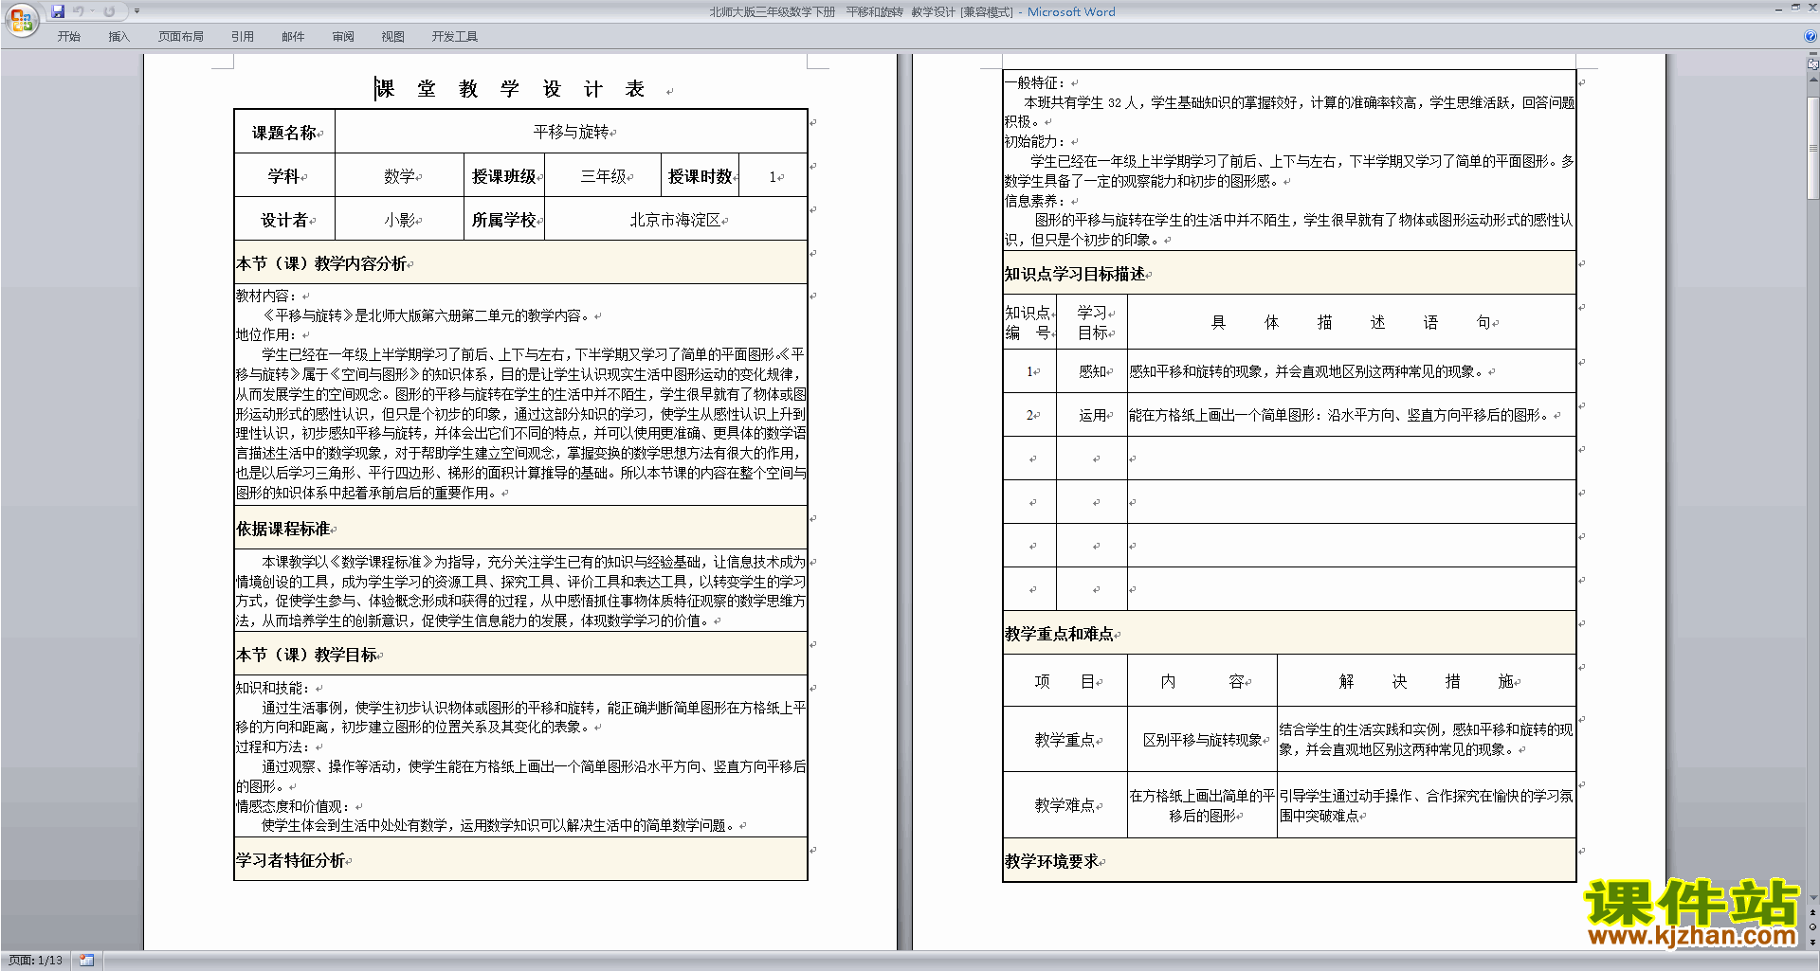This screenshot has height=971, width=1820.
Task: Click the heading 教学重点和难点
Action: pyautogui.click(x=1060, y=634)
